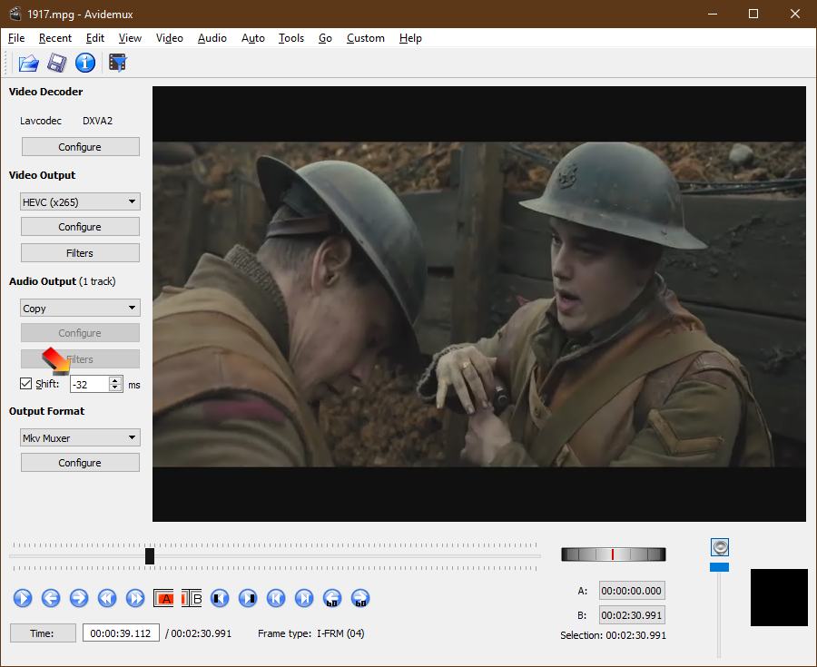Image resolution: width=817 pixels, height=667 pixels.
Task: Search for the previous black frame
Action: (x=220, y=598)
